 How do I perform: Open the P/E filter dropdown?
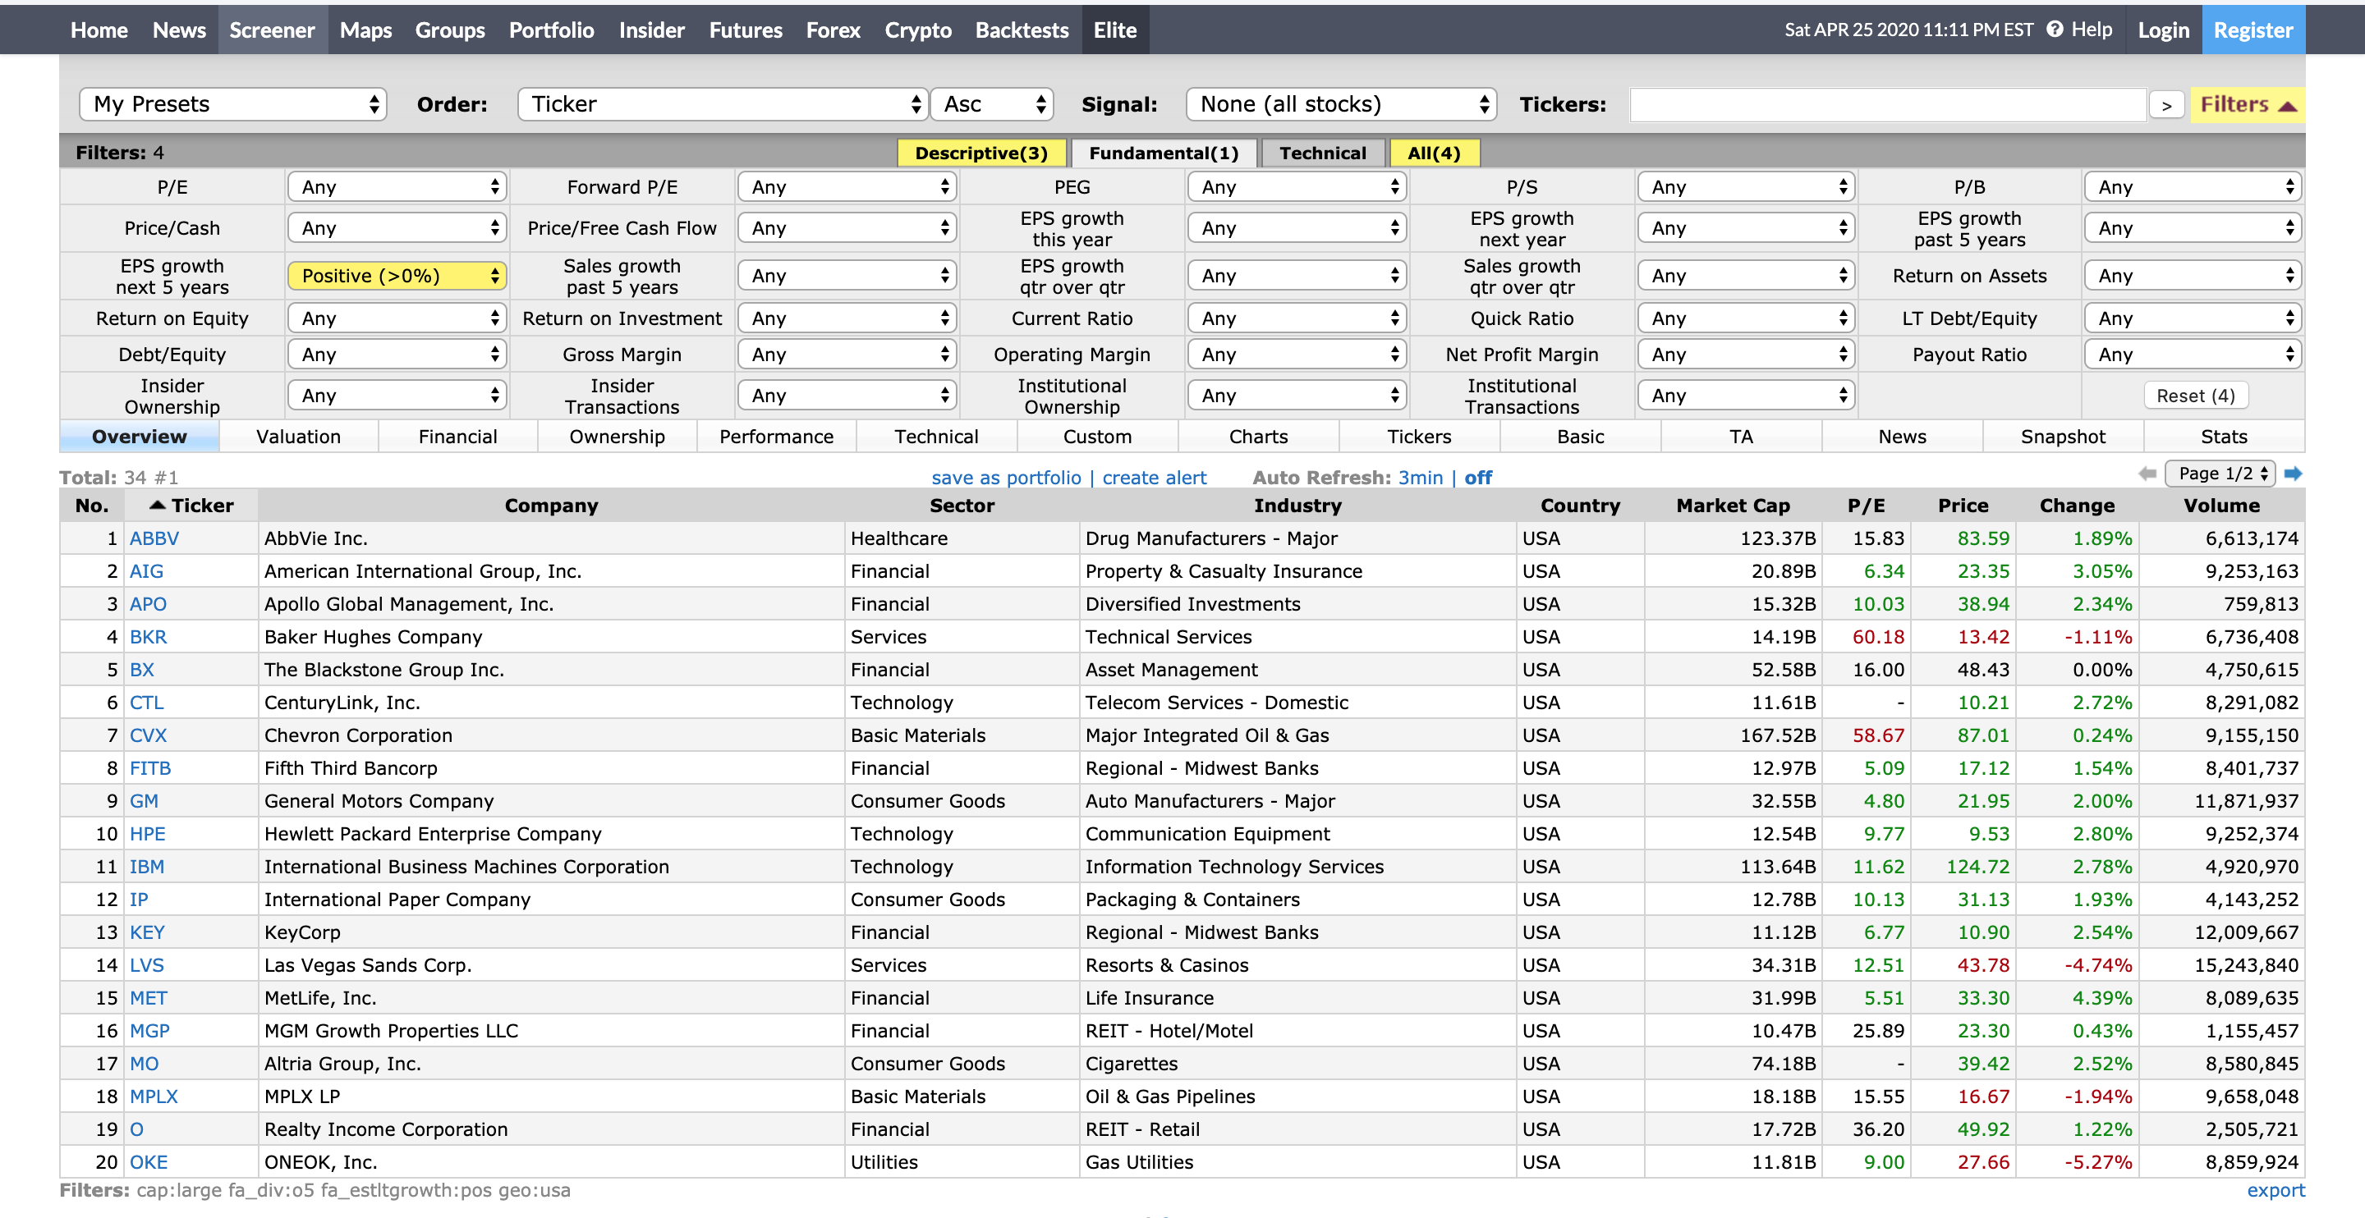[397, 187]
